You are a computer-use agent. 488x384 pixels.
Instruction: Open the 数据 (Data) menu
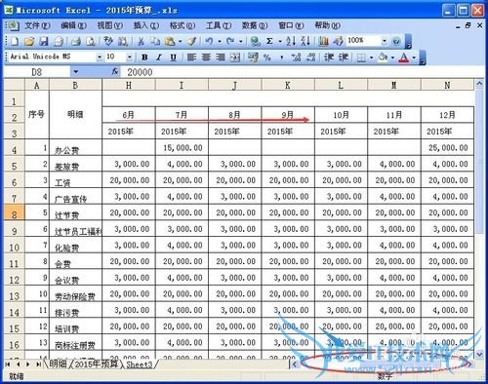tap(255, 25)
